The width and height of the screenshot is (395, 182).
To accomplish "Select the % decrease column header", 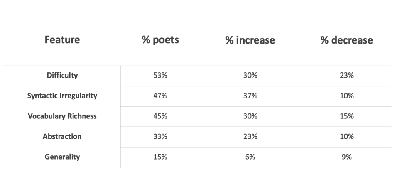I will click(x=347, y=40).
